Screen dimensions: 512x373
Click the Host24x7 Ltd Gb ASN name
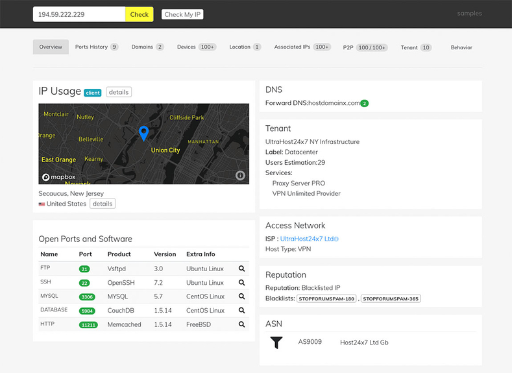pos(364,343)
